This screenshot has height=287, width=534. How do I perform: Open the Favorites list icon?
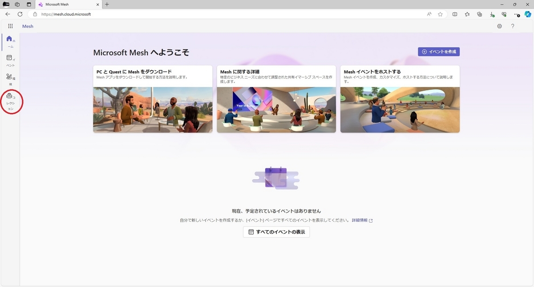[x=467, y=14]
